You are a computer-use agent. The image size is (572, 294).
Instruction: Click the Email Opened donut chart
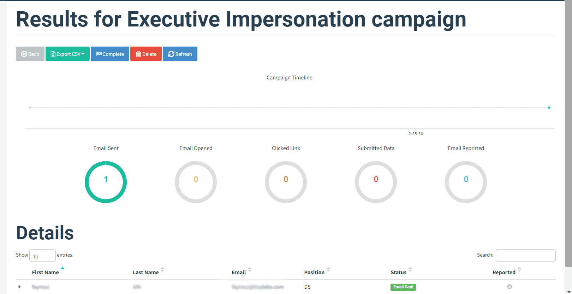click(x=196, y=182)
